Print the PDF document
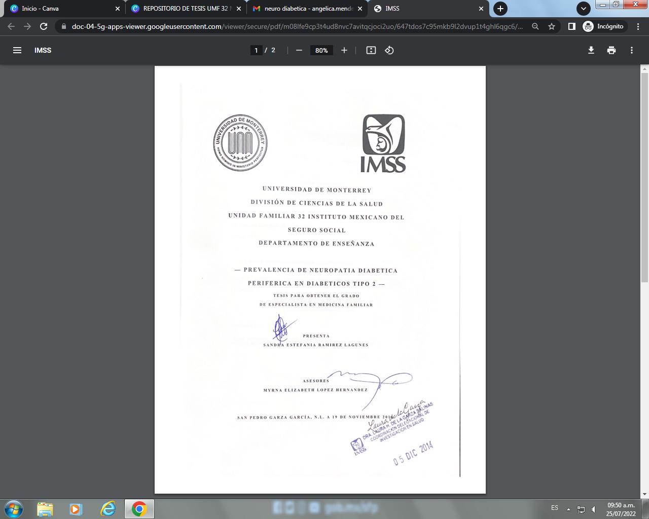 pos(611,50)
